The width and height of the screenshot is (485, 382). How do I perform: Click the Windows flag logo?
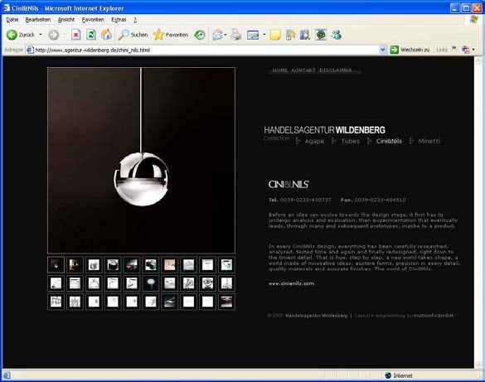pos(473,20)
